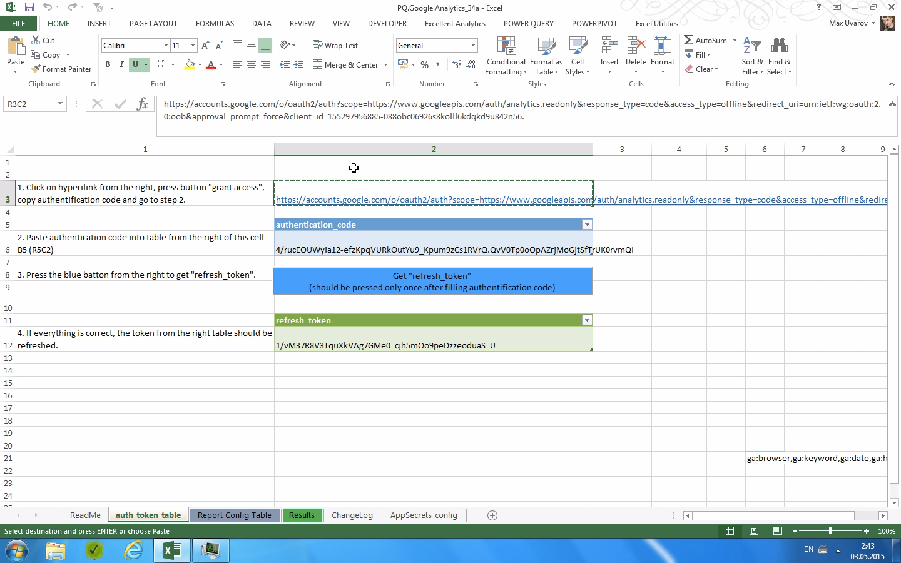Image resolution: width=901 pixels, height=563 pixels.
Task: Switch to the Report Config Table sheet
Action: (x=235, y=515)
